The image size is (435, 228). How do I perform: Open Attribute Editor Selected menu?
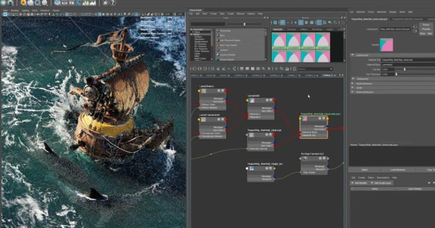click(361, 12)
